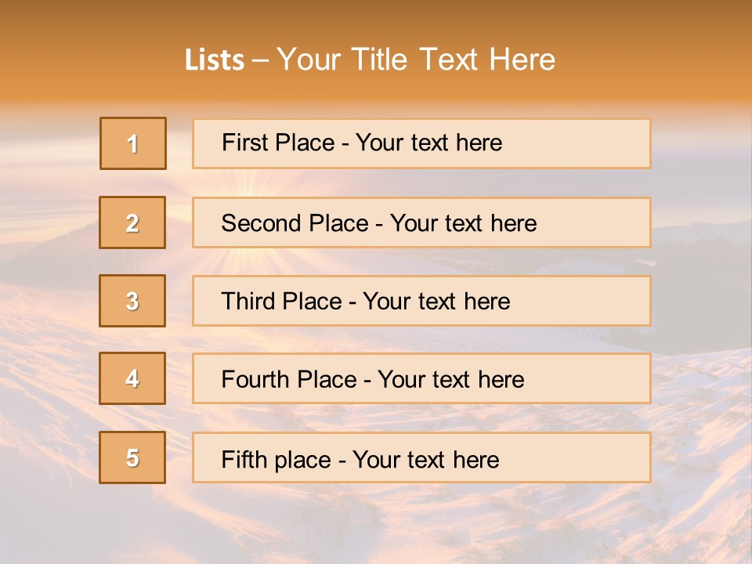Select the number 2 box
The image size is (752, 564).
(132, 222)
